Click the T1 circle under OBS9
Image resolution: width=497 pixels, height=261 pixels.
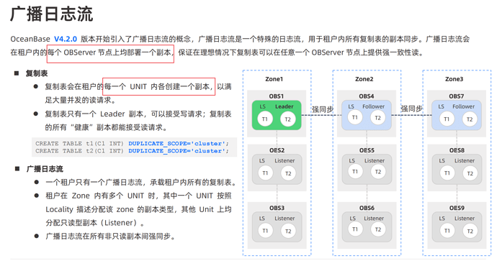point(447,231)
